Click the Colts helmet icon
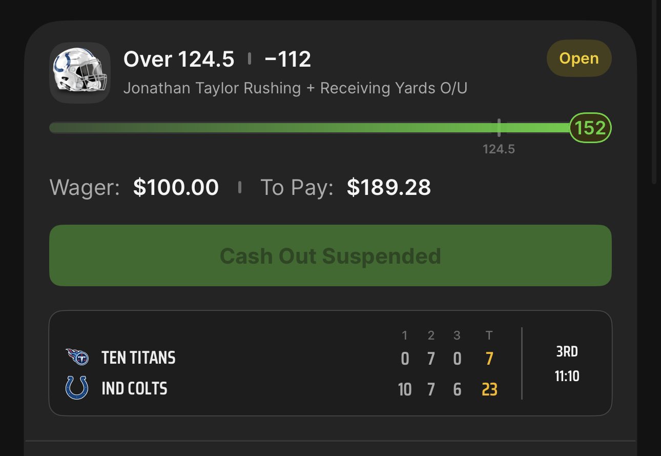Viewport: 661px width, 456px height. [x=80, y=73]
